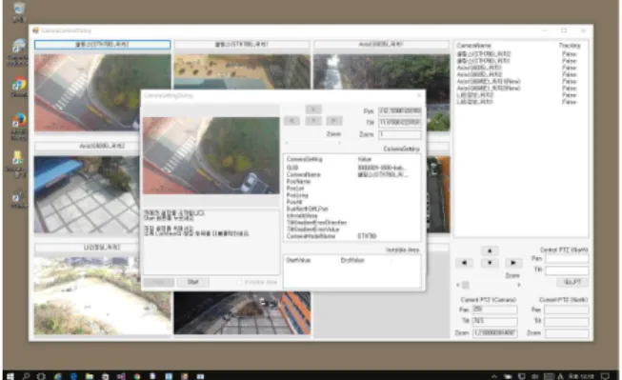Click the Tracking column header
The width and height of the screenshot is (622, 380).
570,46
